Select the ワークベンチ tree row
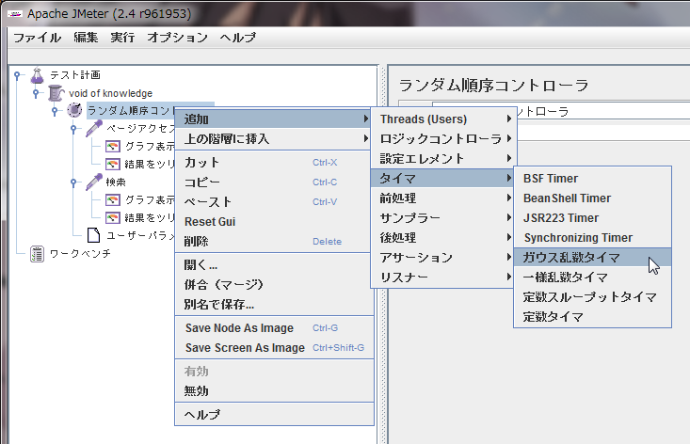The height and width of the screenshot is (444, 690). coord(80,254)
